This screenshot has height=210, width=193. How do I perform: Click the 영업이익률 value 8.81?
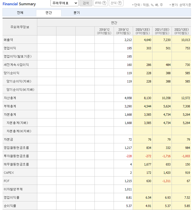click(129, 198)
